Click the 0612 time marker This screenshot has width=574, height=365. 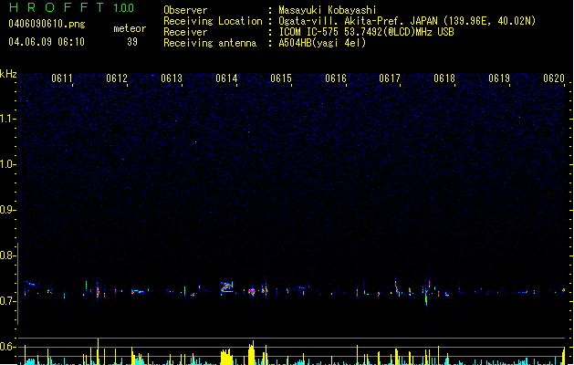click(117, 78)
